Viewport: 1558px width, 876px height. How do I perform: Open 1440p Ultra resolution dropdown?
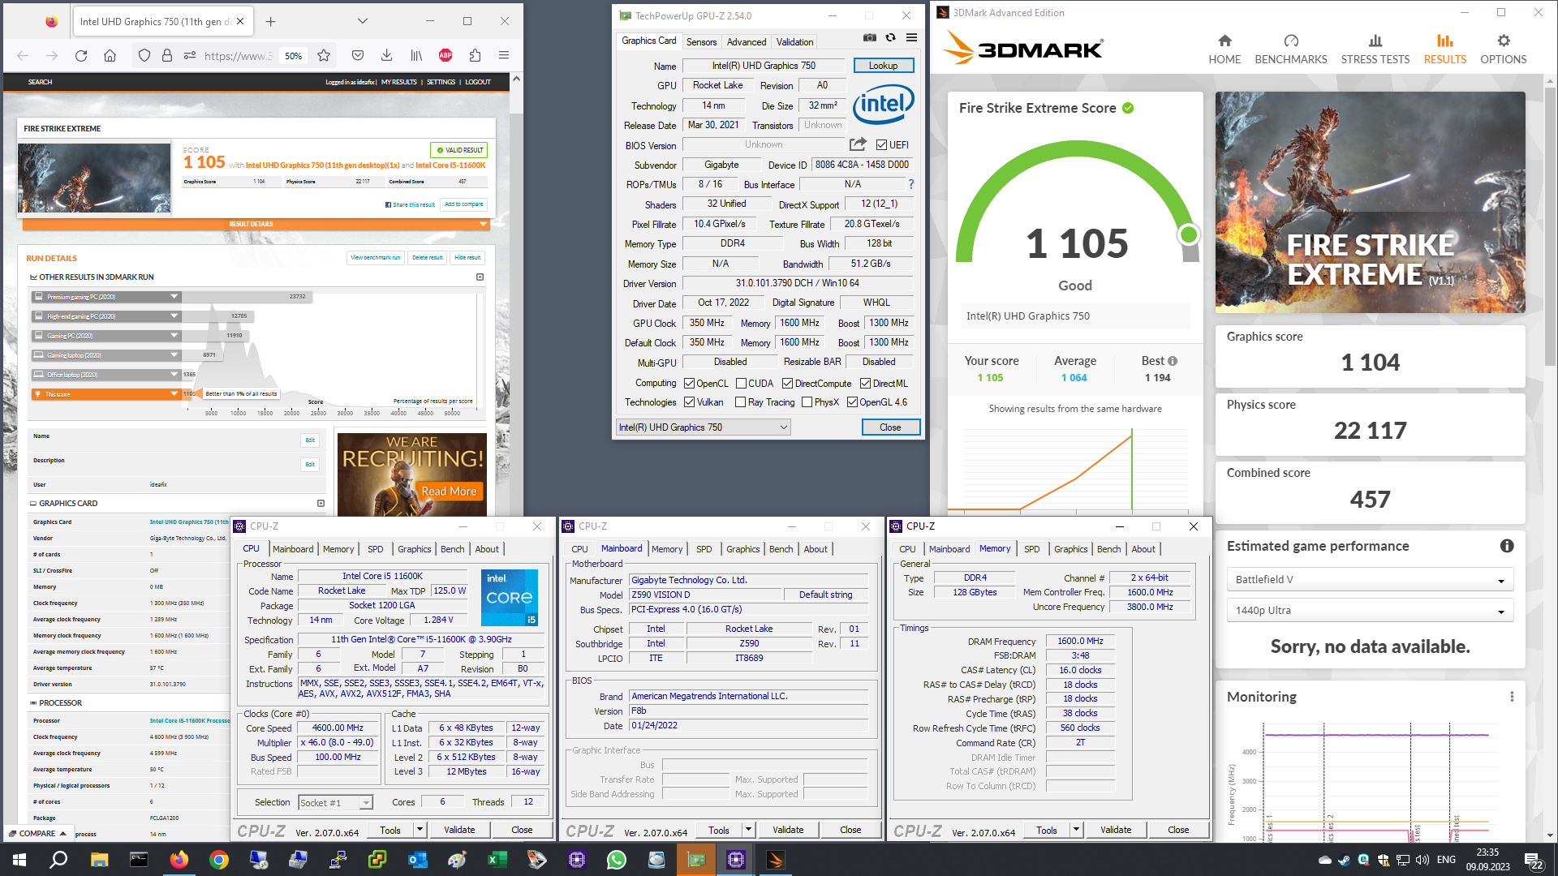tap(1370, 611)
